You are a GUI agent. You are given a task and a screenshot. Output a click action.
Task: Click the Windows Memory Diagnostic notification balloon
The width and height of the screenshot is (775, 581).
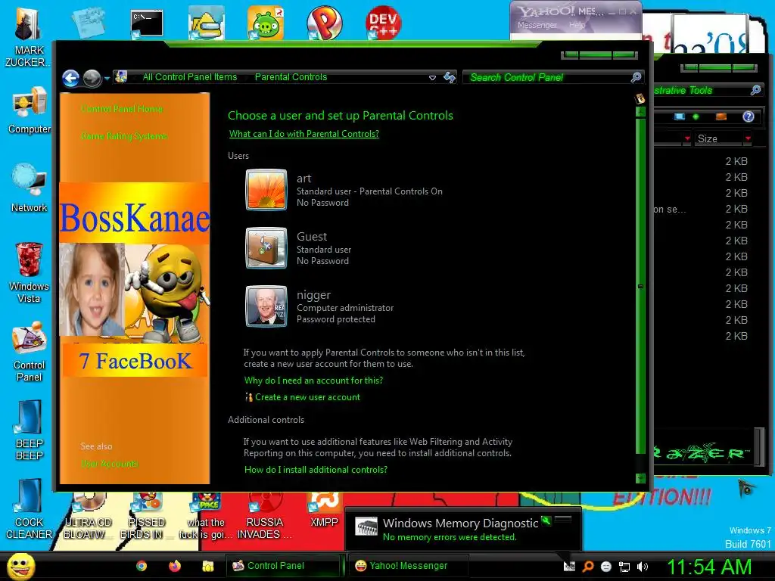pos(462,529)
